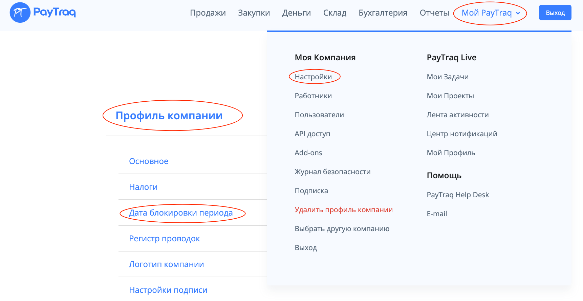Image resolution: width=583 pixels, height=301 pixels.
Task: Open the Основное profile section
Action: click(x=149, y=161)
